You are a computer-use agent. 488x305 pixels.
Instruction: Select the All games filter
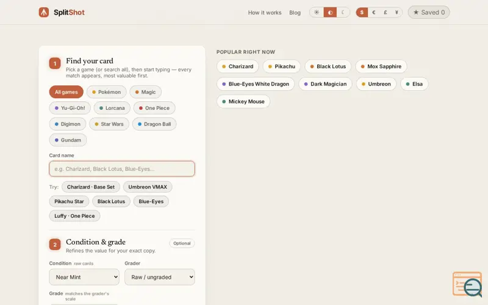pos(66,92)
